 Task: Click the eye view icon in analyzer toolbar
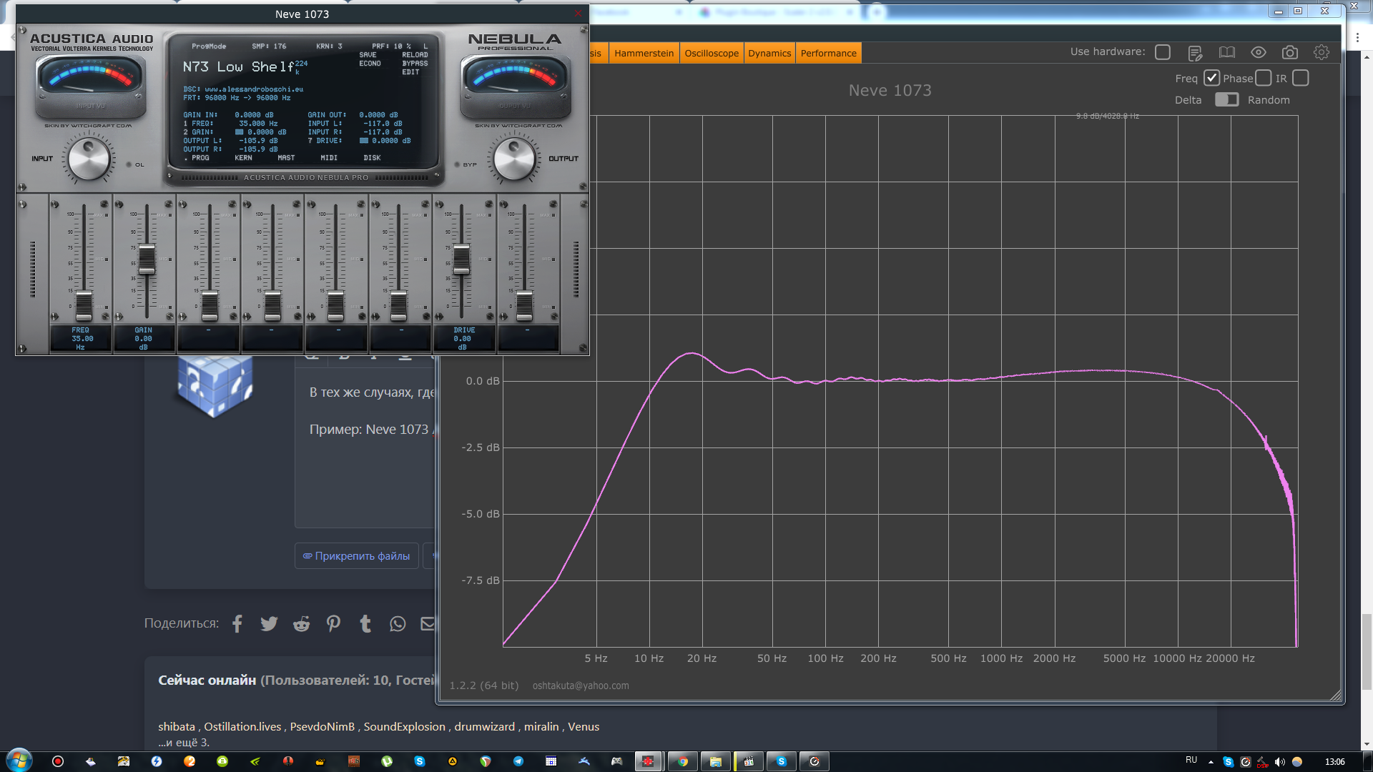pos(1258,52)
